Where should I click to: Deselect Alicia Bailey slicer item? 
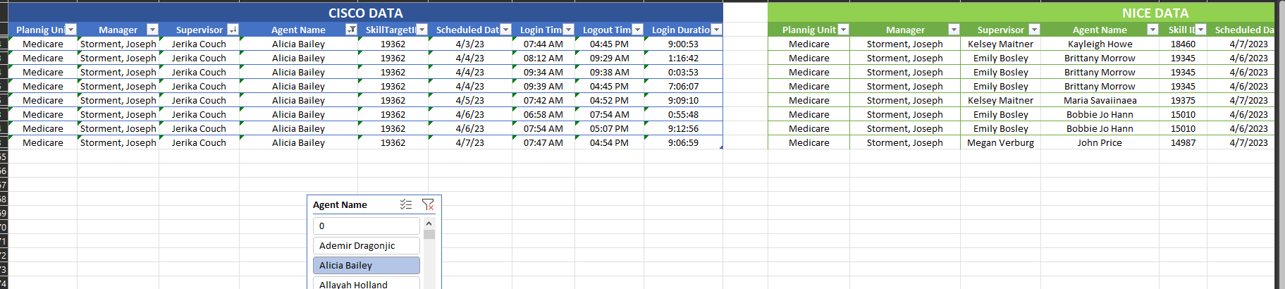tap(367, 265)
